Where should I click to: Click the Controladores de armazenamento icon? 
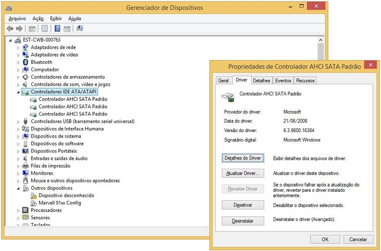26,77
